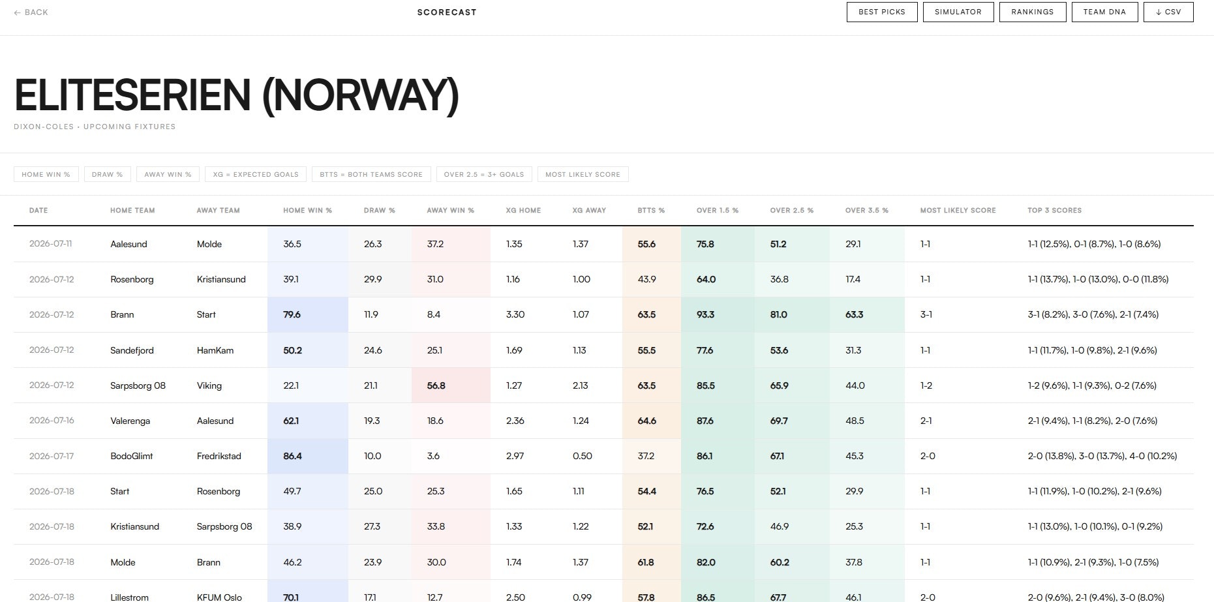The image size is (1214, 602).
Task: Click Brann's 79.6 home win value
Action: pyautogui.click(x=292, y=314)
